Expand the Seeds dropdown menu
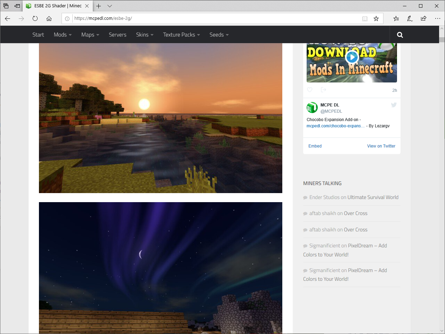Image resolution: width=445 pixels, height=334 pixels. (219, 35)
